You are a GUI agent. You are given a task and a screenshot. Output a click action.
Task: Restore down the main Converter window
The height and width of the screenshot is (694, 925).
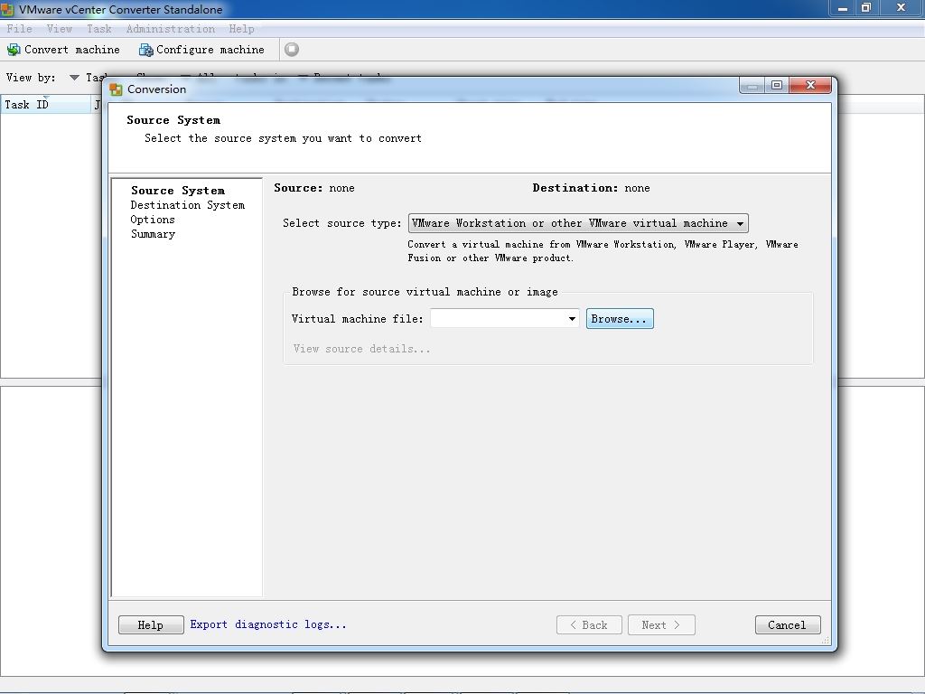pyautogui.click(x=866, y=7)
